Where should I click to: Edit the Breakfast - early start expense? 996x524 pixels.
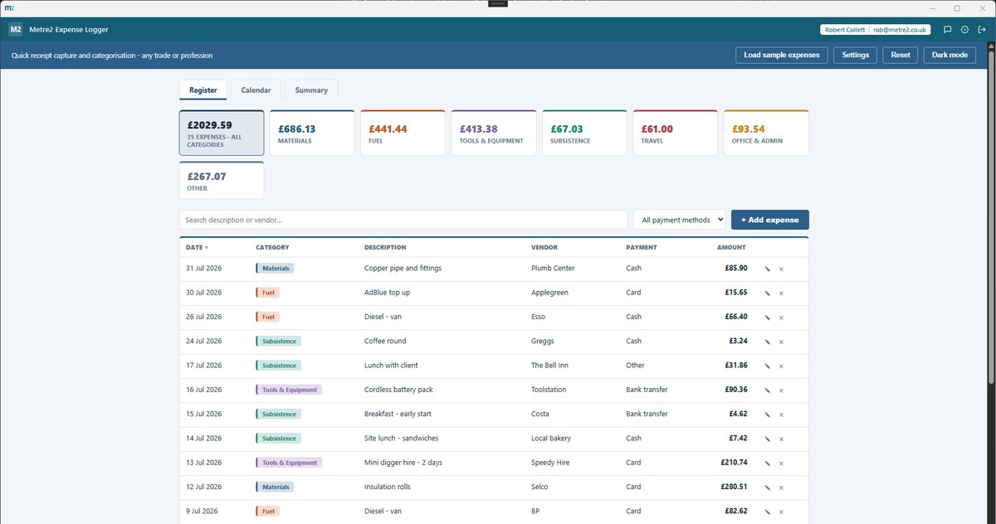click(x=767, y=414)
